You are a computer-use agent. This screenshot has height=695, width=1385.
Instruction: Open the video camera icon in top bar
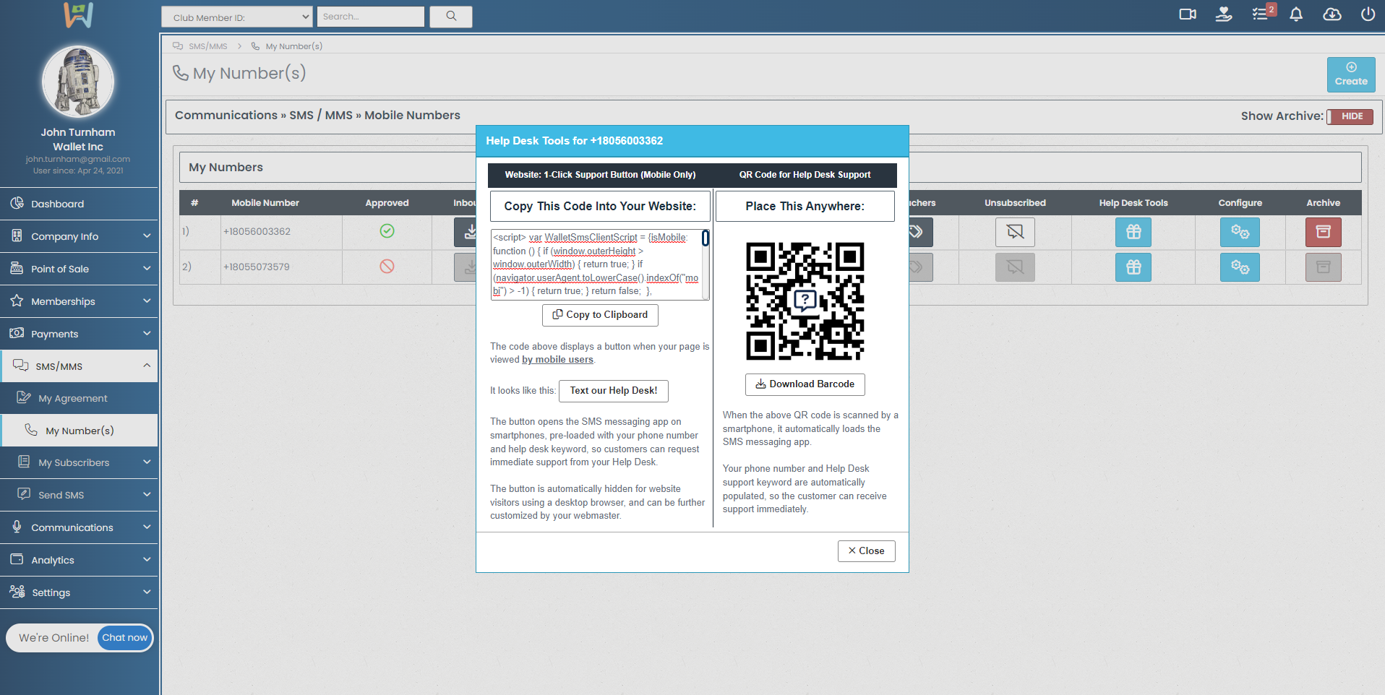(x=1188, y=14)
